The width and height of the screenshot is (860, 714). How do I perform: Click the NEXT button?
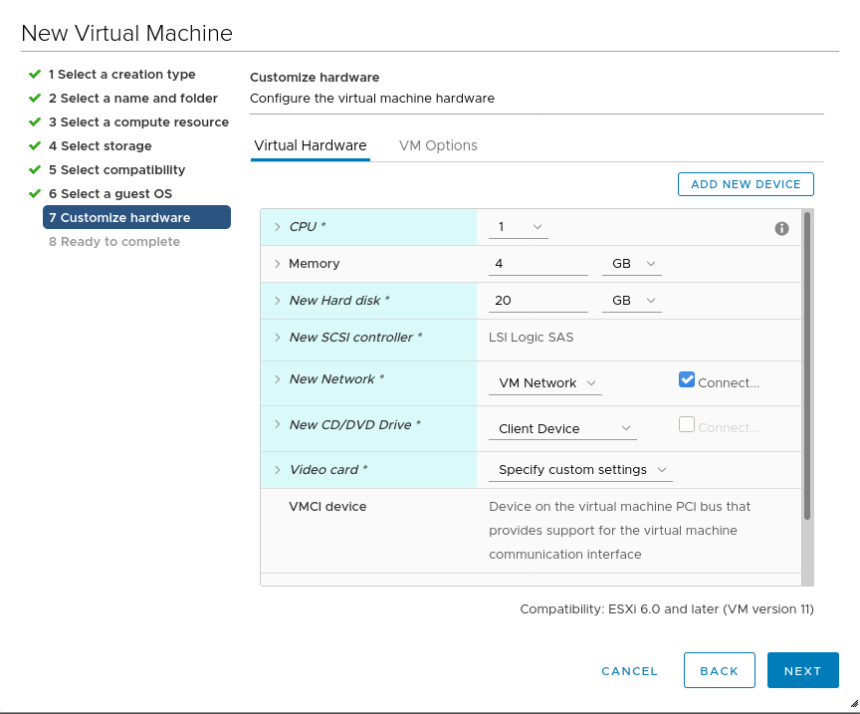coord(802,671)
